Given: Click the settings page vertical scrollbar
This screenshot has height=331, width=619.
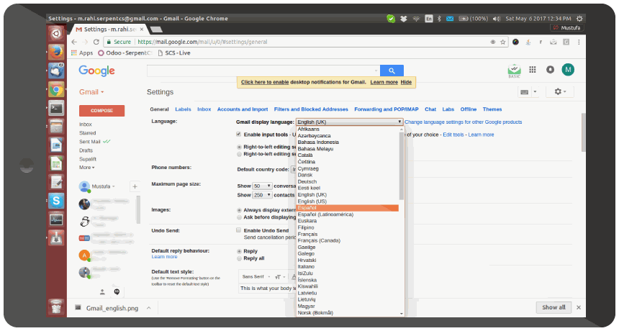Looking at the screenshot, I should pos(584,132).
